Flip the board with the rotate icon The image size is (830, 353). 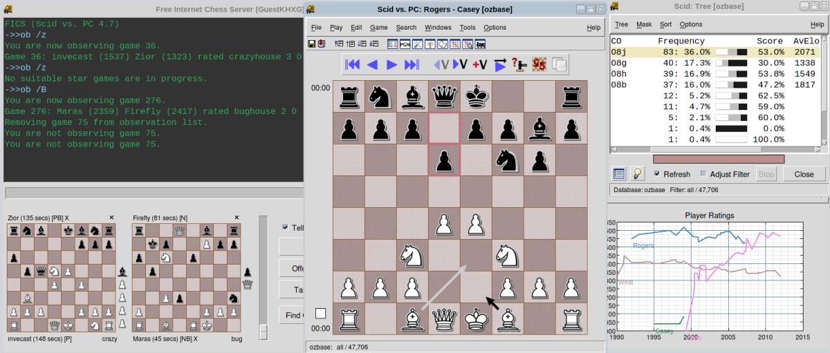click(x=539, y=65)
